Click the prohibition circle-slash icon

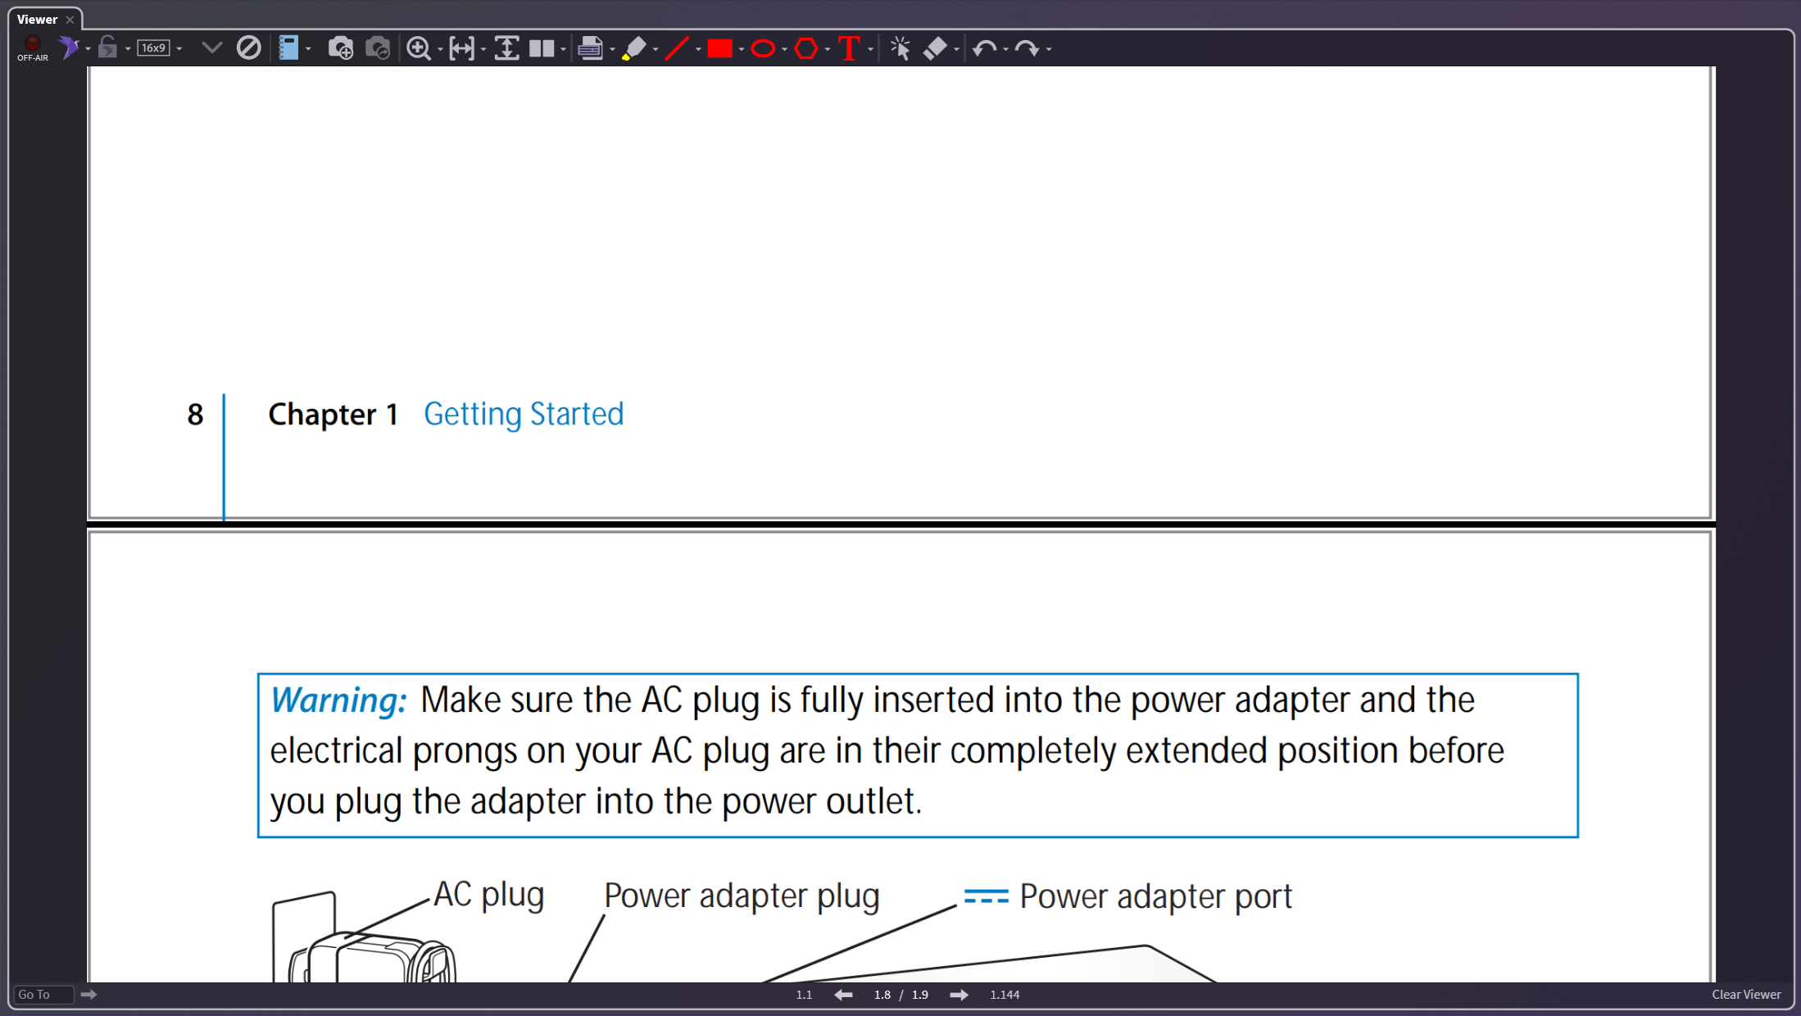pos(248,48)
